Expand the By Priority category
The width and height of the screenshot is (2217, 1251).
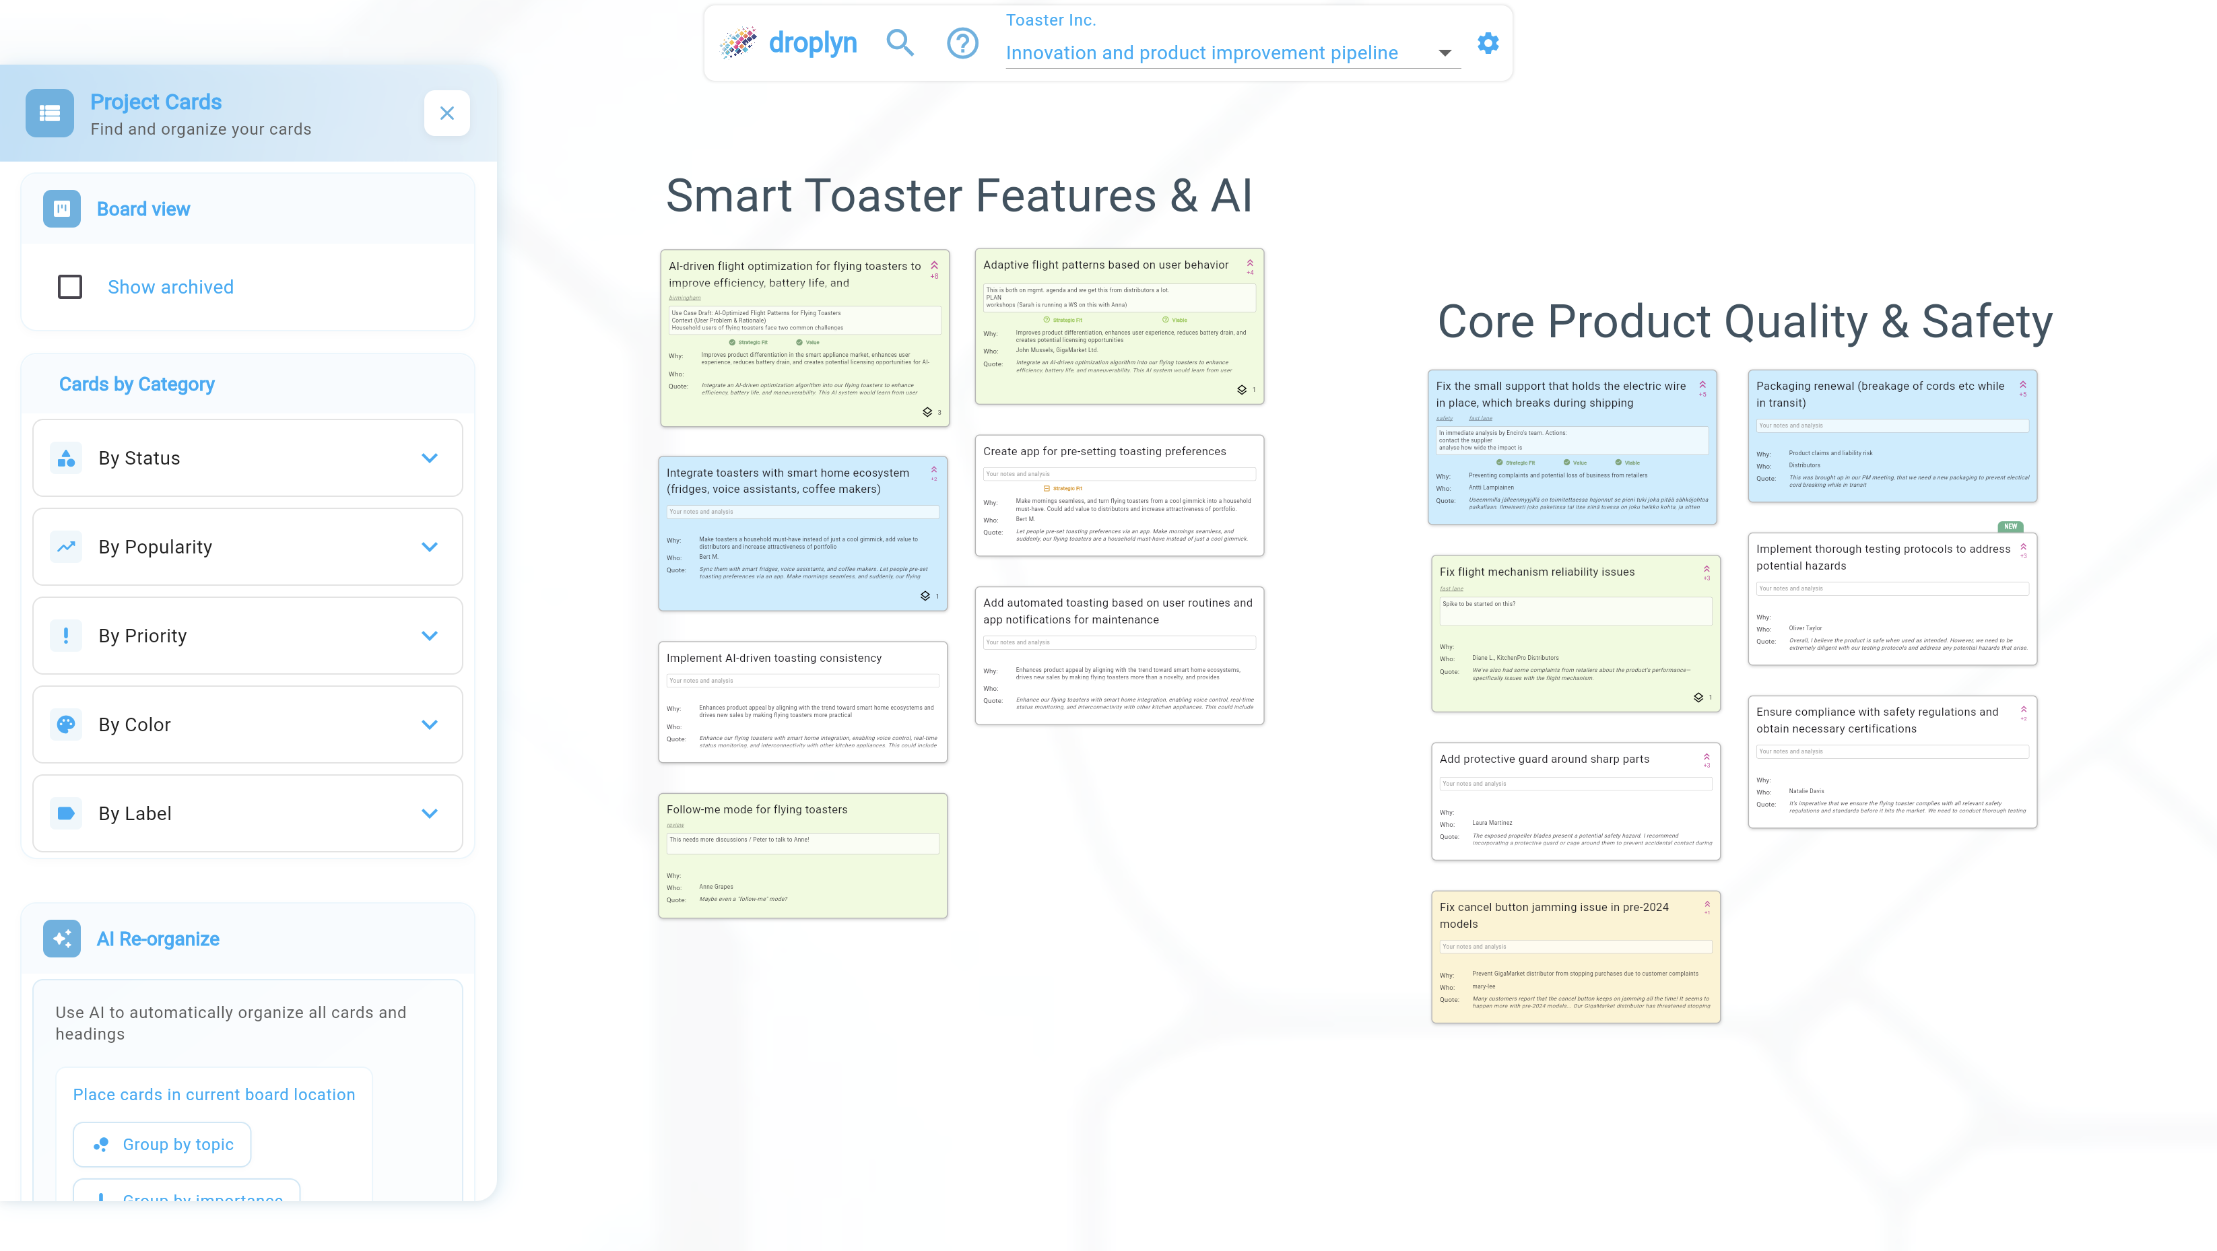pos(248,636)
